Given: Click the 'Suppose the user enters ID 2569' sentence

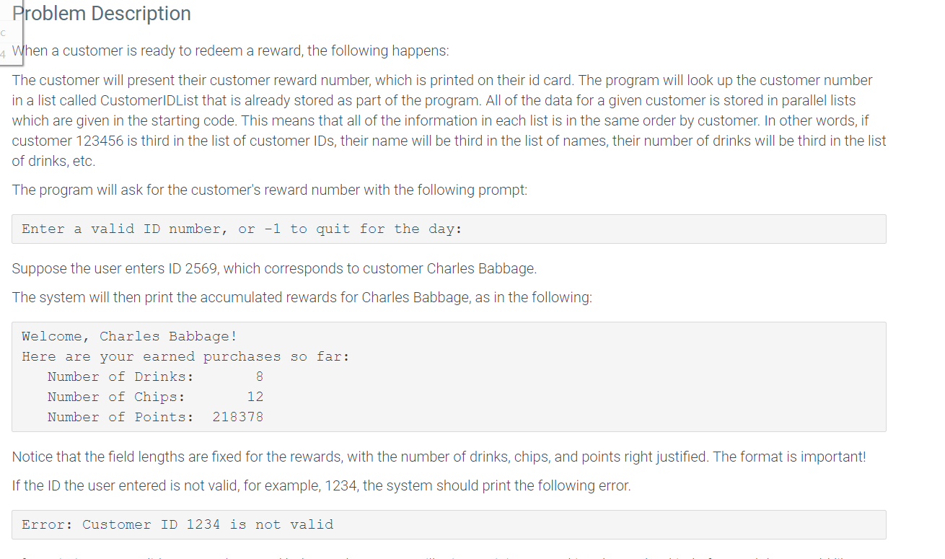Looking at the screenshot, I should (275, 268).
